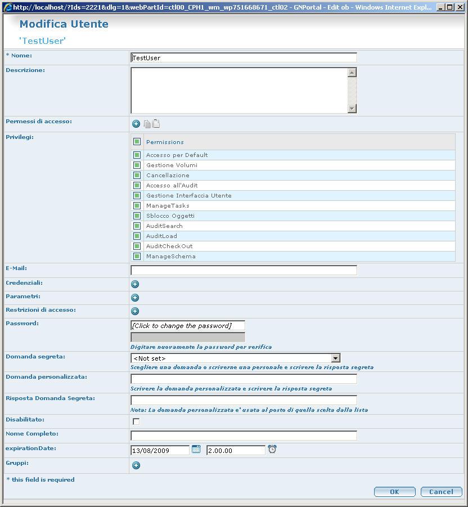The width and height of the screenshot is (468, 507).
Task: Enable the Disabilitato checkbox
Action: tap(136, 421)
